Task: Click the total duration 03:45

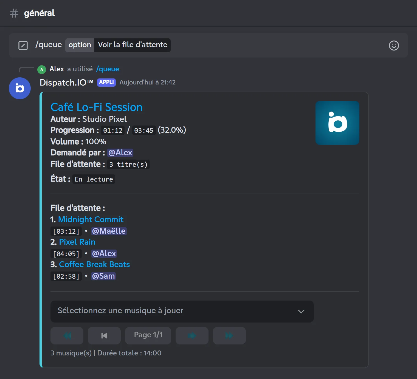Action: [144, 130]
